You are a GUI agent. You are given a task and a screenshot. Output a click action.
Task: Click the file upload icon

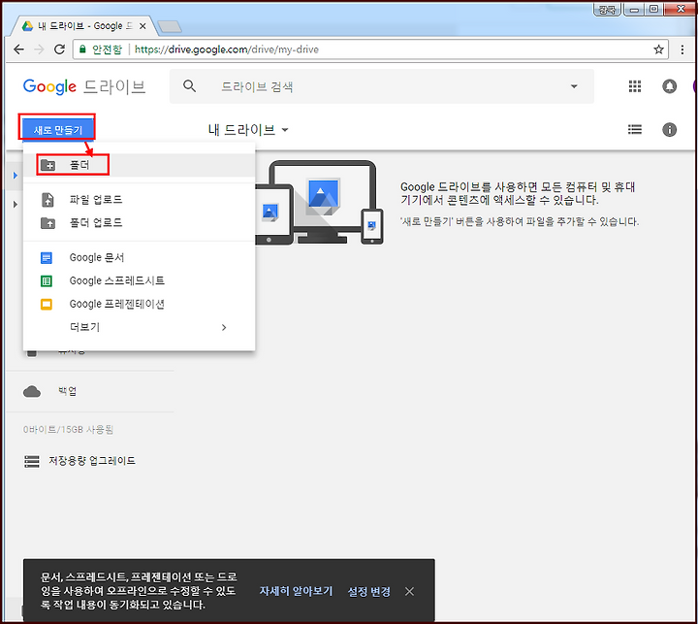pyautogui.click(x=48, y=200)
